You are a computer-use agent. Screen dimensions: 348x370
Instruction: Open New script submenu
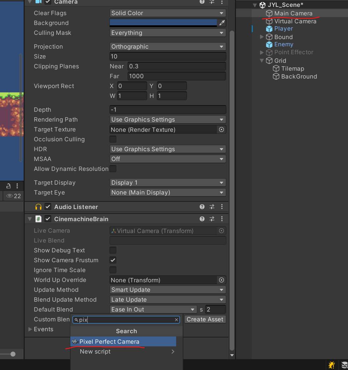(127, 352)
